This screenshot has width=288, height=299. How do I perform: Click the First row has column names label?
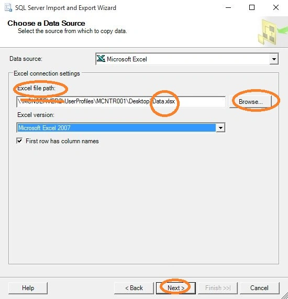62,141
